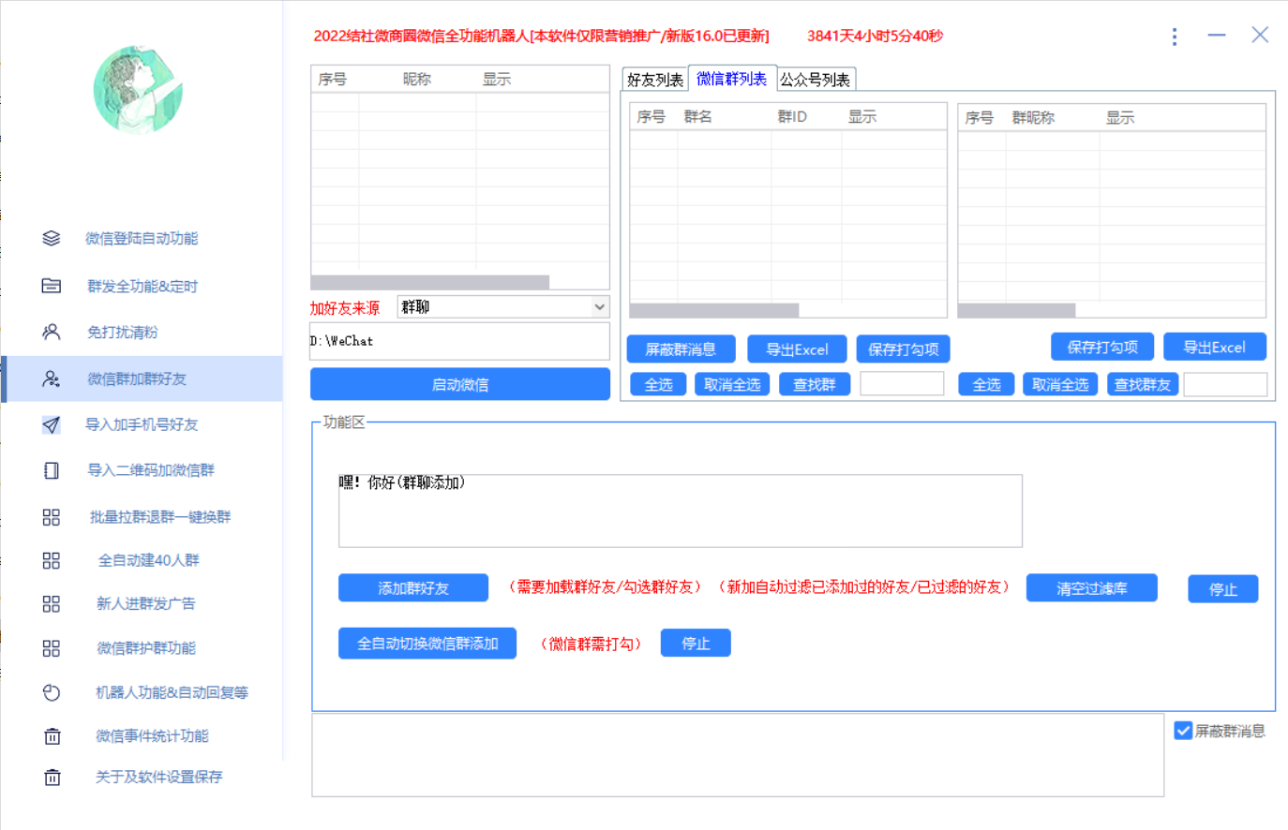Click the 启动微信 button

[459, 384]
